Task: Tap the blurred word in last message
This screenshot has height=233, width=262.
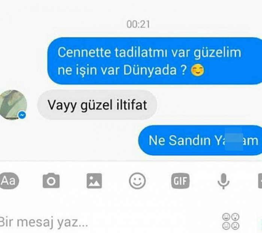Action: click(x=234, y=140)
